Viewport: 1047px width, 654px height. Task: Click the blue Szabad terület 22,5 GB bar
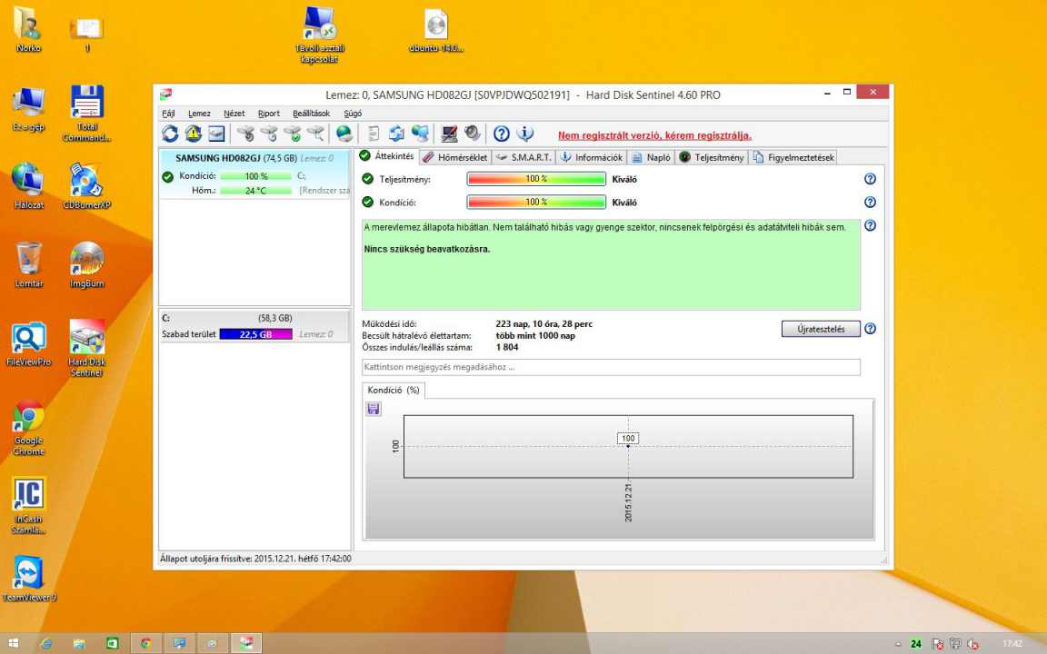[x=255, y=334]
